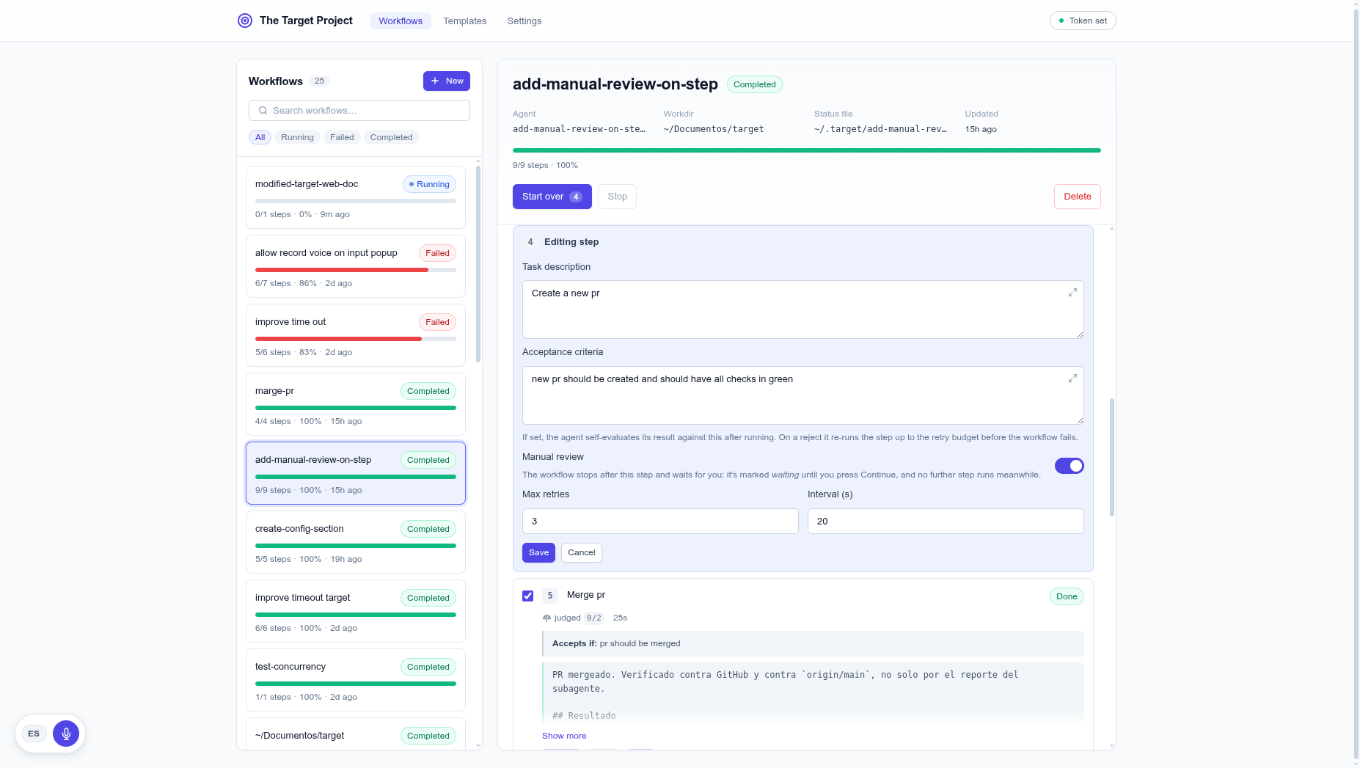This screenshot has height=768, width=1360.
Task: Click the Updated 15h ago value
Action: [x=981, y=129]
